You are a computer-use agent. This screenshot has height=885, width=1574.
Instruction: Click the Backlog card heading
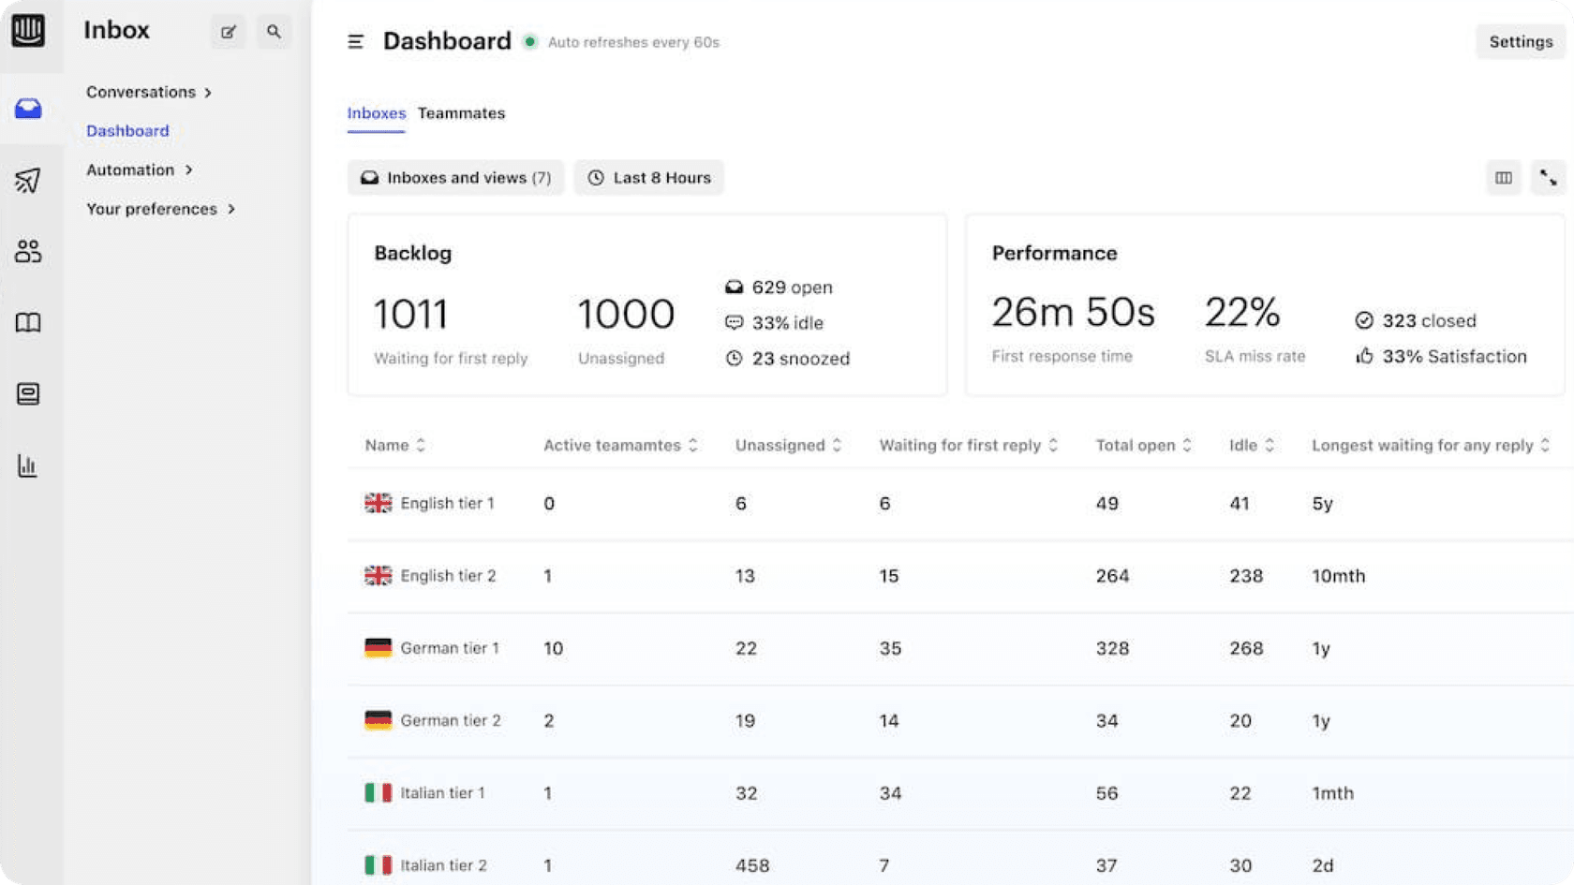(413, 253)
